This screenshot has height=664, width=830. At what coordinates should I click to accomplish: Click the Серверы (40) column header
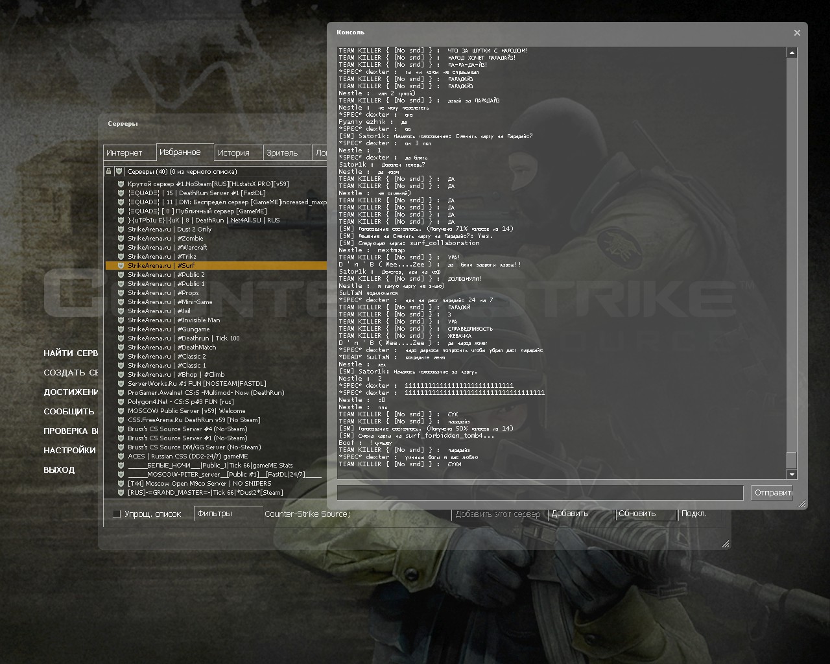(226, 172)
